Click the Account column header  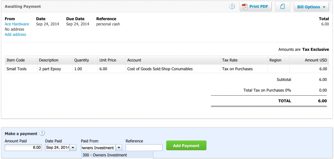(x=173, y=60)
